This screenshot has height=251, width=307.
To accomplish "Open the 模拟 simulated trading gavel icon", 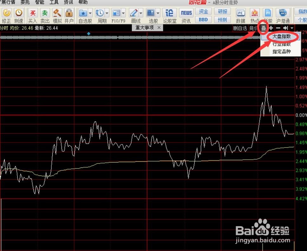I will point(57,13).
